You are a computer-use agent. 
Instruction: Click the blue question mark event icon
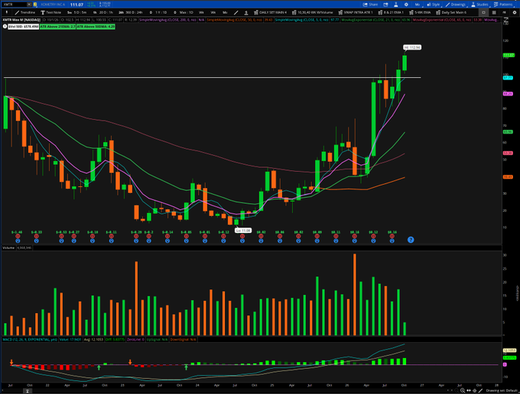tap(411, 240)
